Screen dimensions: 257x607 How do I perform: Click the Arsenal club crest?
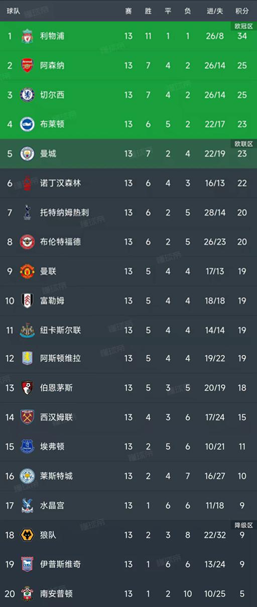27,65
